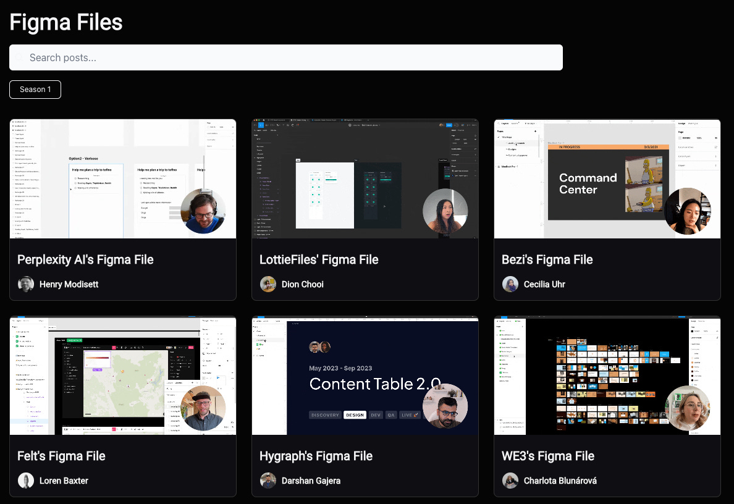
Task: Click Charlota Blunárová's avatar icon
Action: coord(510,481)
